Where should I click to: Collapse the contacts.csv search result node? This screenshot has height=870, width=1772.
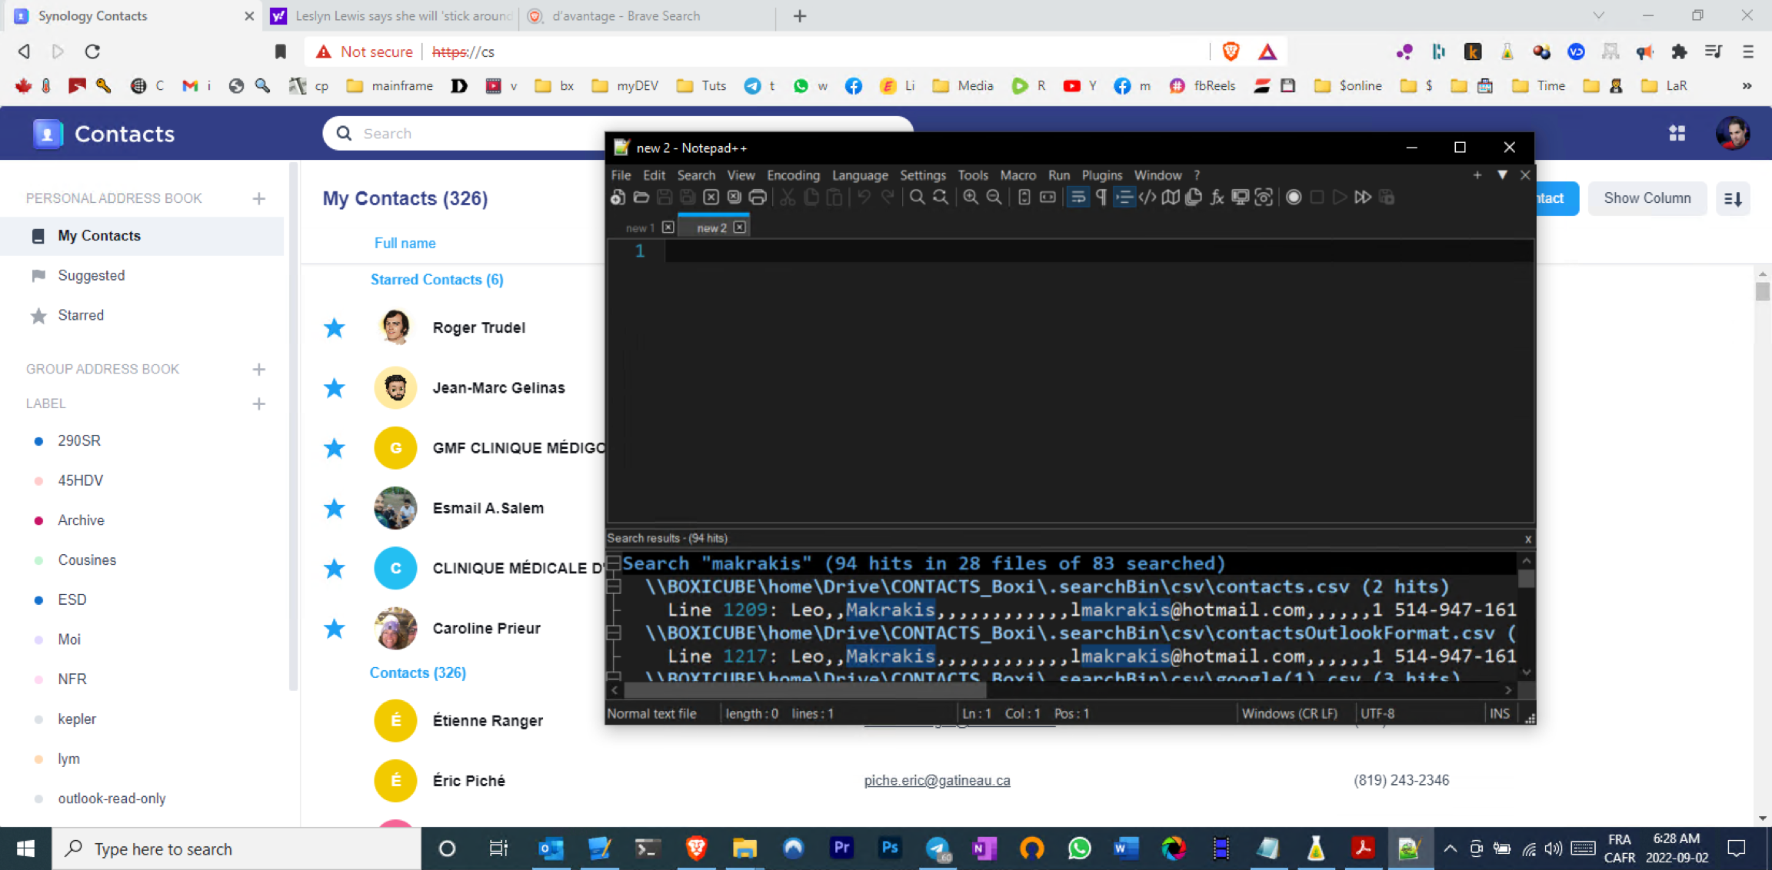(x=614, y=586)
